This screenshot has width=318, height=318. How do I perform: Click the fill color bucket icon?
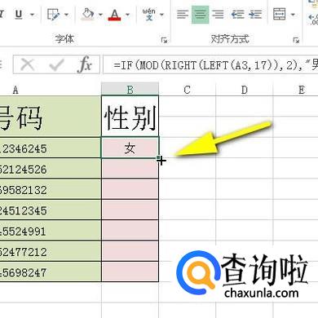click(88, 14)
